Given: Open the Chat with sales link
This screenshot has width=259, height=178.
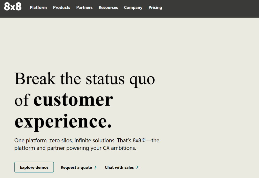Looking at the screenshot, I should click(119, 167).
